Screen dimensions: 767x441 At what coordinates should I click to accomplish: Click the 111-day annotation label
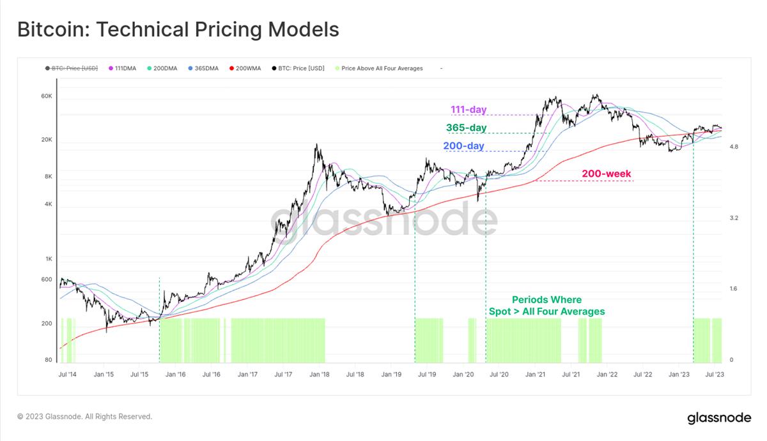coord(468,110)
